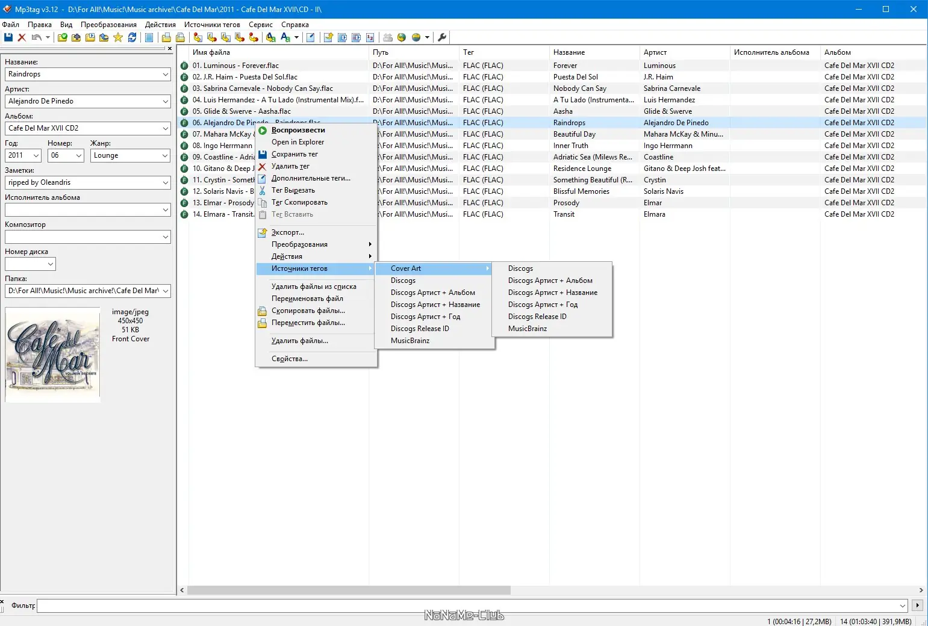Sort by the Артист column header
928x626 pixels.
click(x=685, y=52)
